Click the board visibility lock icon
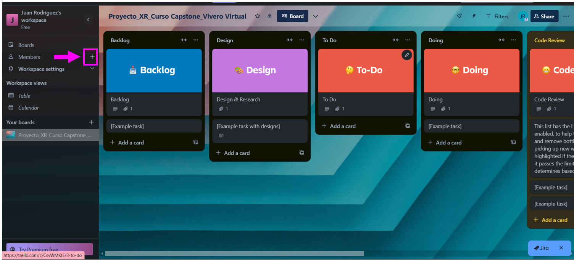 point(269,16)
